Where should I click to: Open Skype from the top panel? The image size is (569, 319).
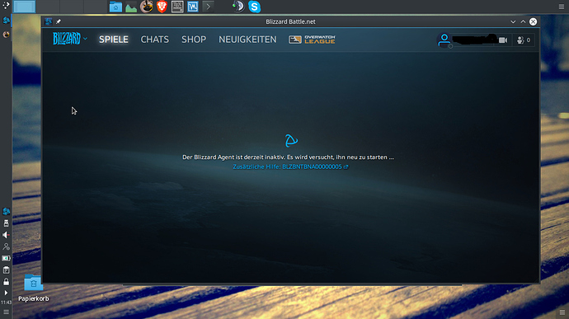coord(254,7)
